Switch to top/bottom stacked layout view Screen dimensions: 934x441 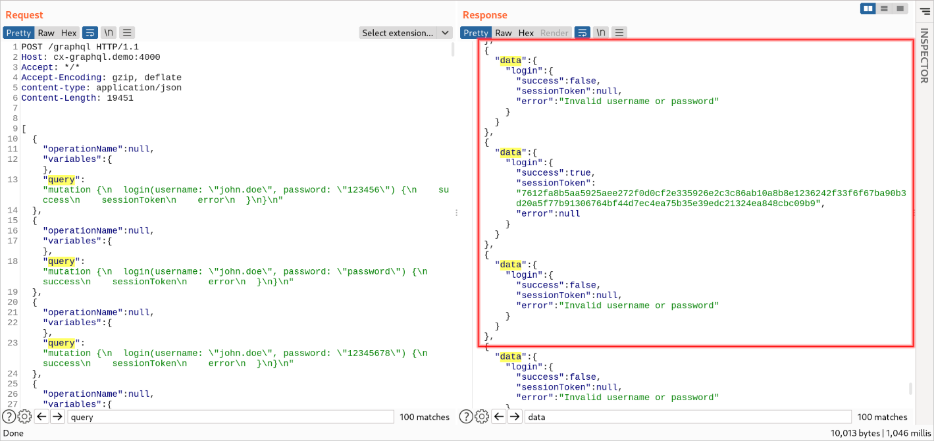[884, 9]
